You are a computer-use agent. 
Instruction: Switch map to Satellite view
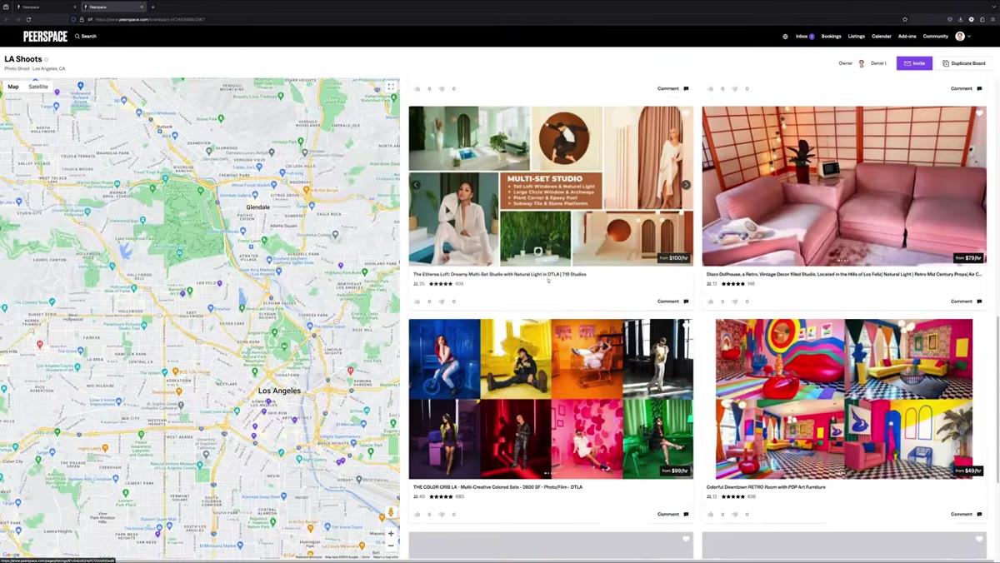pyautogui.click(x=38, y=87)
